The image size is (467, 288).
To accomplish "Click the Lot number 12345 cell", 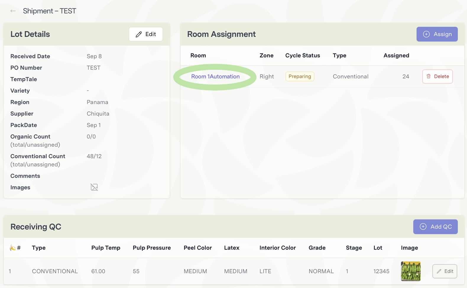I will click(381, 271).
